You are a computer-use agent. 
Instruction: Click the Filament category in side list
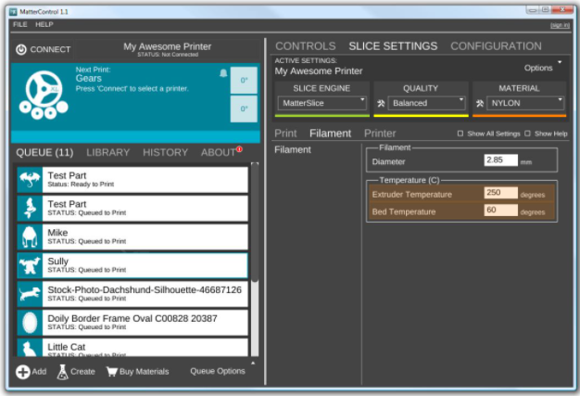point(293,150)
